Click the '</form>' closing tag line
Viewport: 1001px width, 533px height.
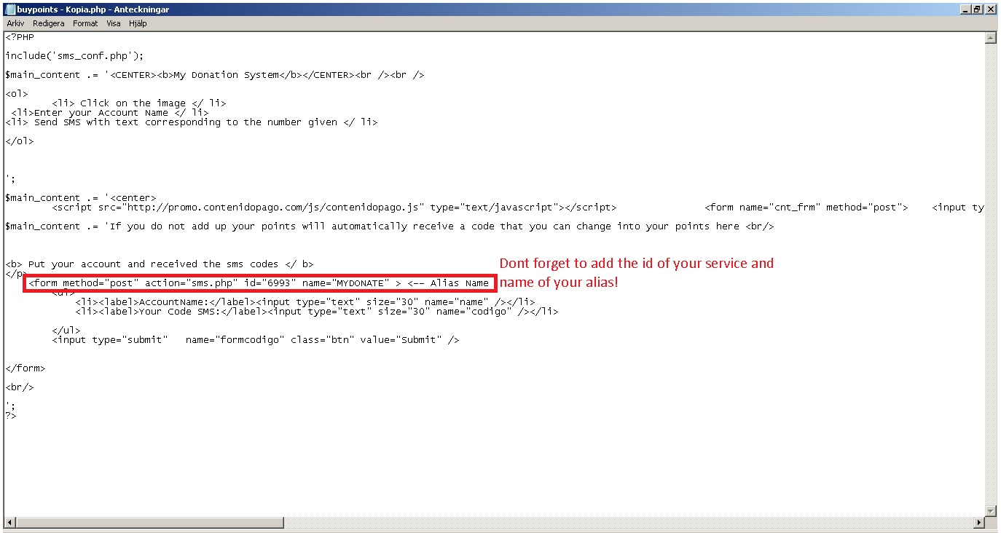pos(25,368)
